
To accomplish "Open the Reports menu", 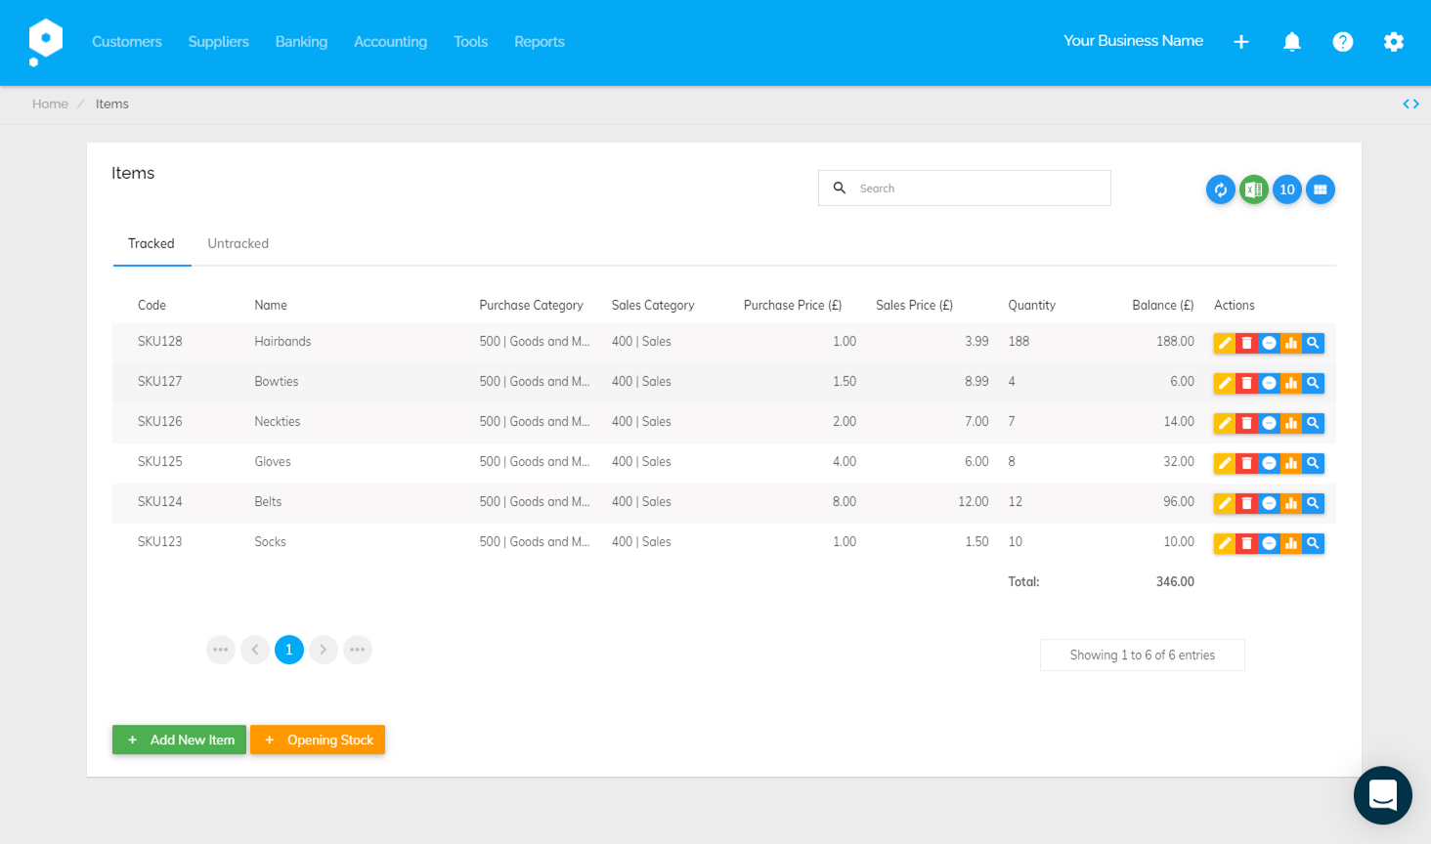I will coord(540,42).
